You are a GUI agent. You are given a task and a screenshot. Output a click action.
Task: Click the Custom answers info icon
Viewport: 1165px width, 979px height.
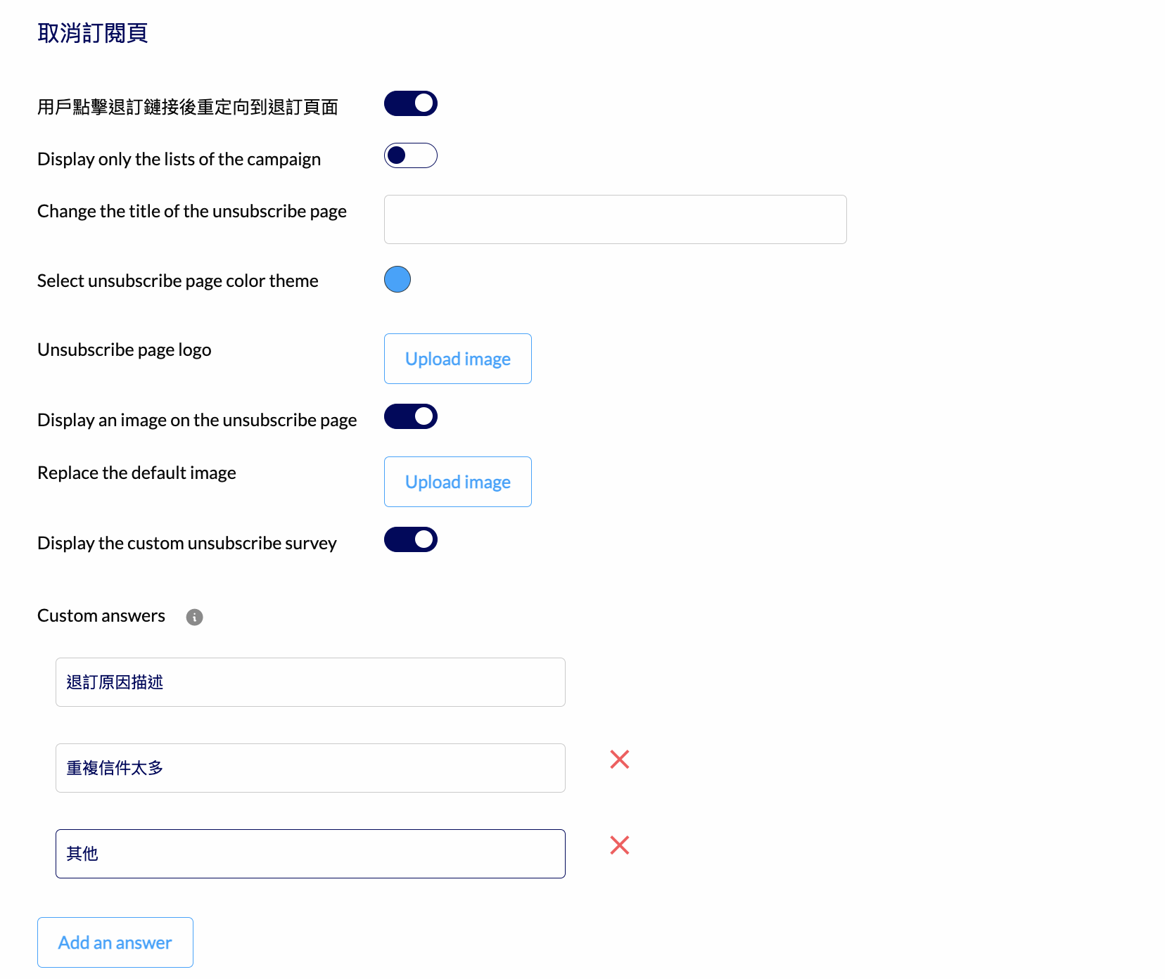(x=194, y=617)
